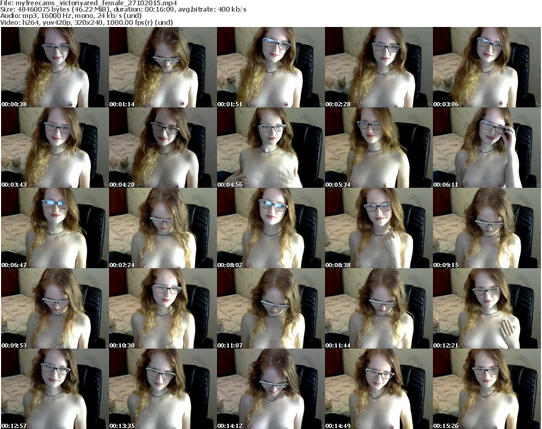Click the frame stamped 00:15:26
This screenshot has width=542, height=429.
[x=487, y=389]
